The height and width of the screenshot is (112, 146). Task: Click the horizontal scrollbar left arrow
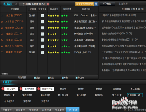point(1,74)
